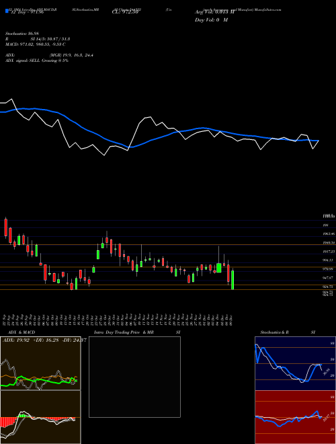This screenshot has height=444, width=336.
Task: Click the 994.11 price axis label
Action: tap(329, 260)
